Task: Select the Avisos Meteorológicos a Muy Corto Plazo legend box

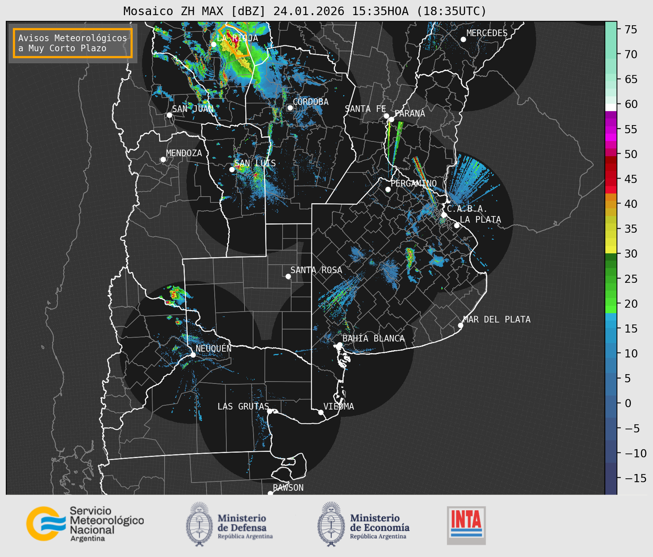Action: [73, 43]
